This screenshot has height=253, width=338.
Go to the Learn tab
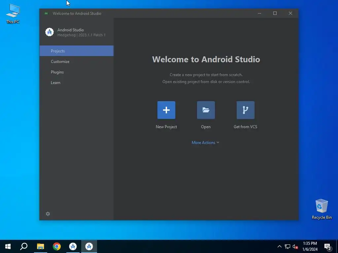(x=77, y=82)
